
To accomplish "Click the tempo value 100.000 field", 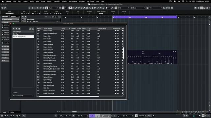I will coord(141,116).
